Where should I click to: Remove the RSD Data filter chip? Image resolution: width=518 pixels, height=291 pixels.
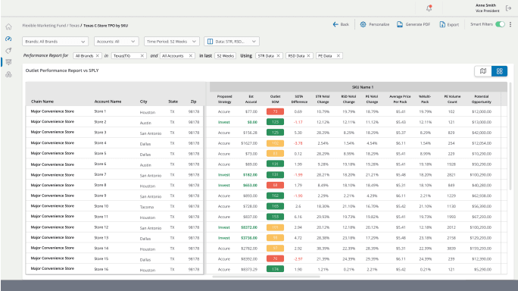click(308, 56)
